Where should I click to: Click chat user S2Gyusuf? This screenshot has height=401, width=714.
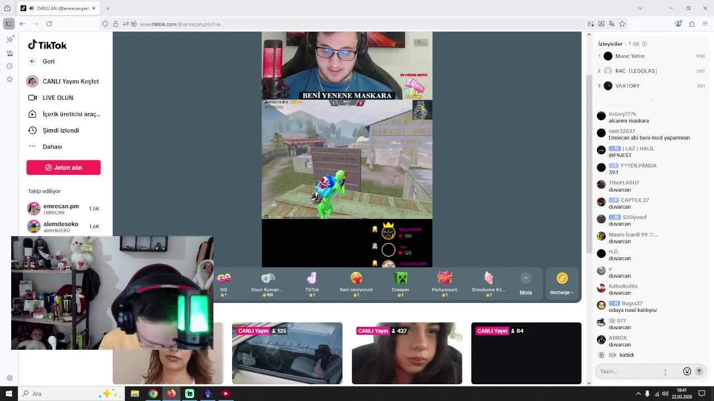(x=634, y=217)
